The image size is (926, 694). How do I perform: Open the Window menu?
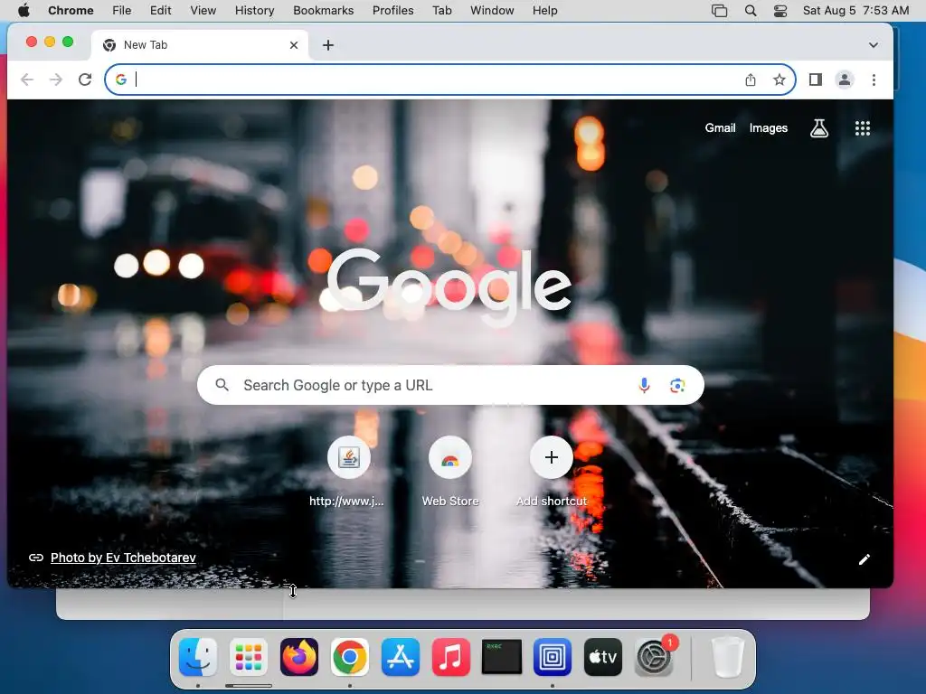tap(492, 11)
